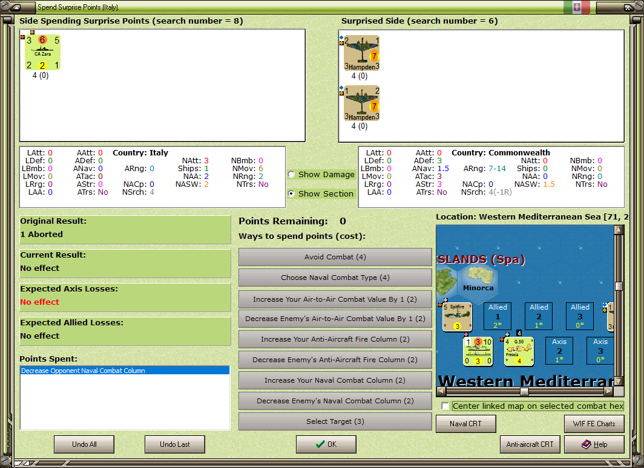Image resolution: width=644 pixels, height=468 pixels.
Task: Click the Axis 2 sea box
Action: (559, 350)
